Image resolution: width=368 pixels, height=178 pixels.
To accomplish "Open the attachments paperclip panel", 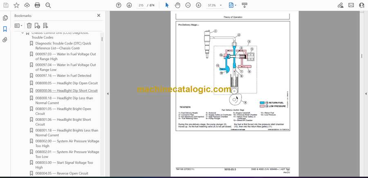I will pos(5,40).
